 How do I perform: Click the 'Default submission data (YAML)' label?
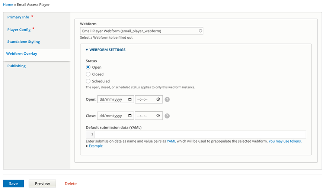tap(114, 127)
